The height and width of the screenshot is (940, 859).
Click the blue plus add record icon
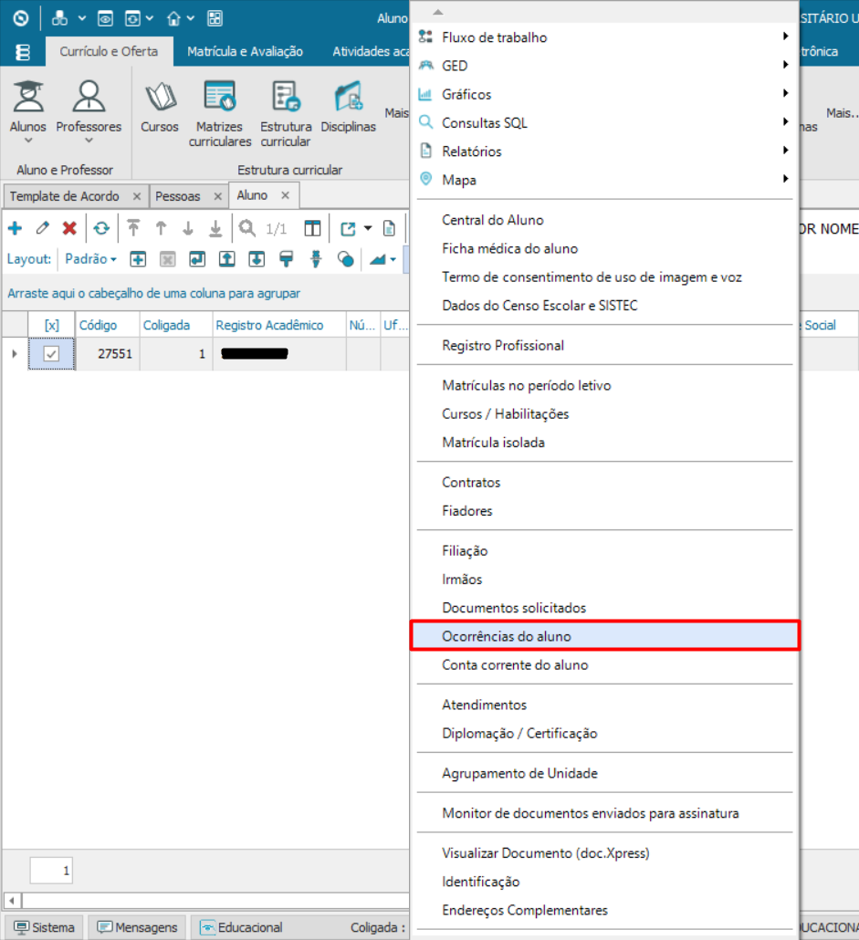[15, 228]
